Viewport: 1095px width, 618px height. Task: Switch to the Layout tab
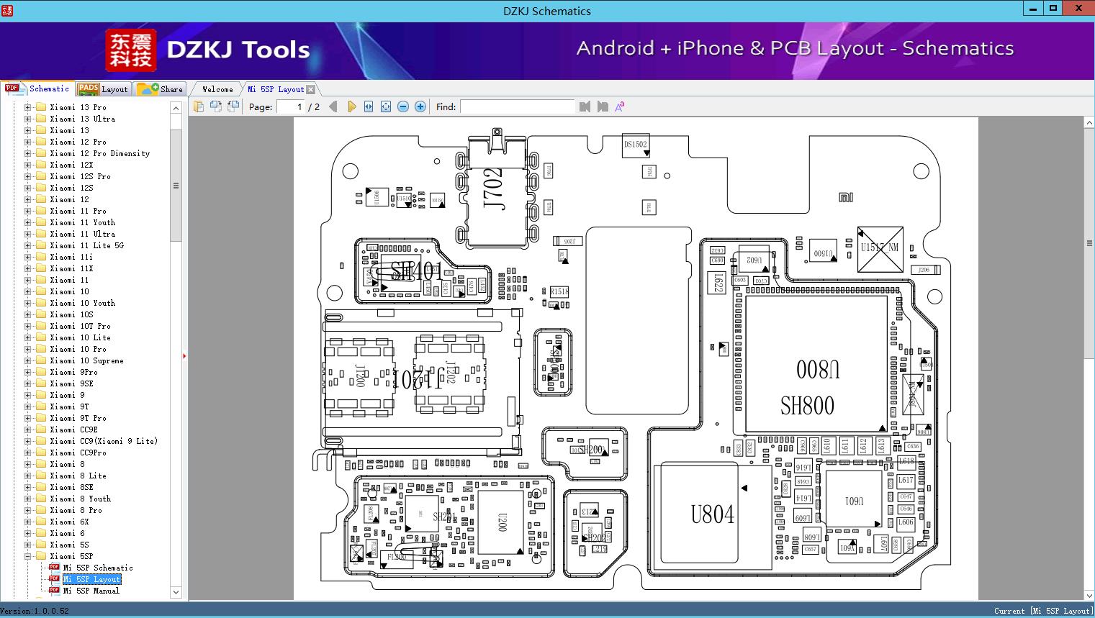point(103,89)
